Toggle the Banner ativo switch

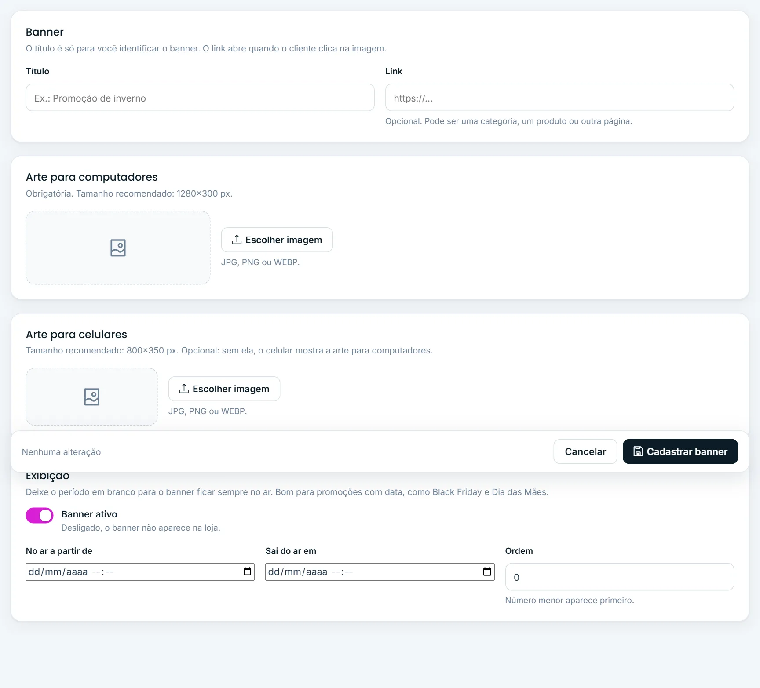point(40,516)
